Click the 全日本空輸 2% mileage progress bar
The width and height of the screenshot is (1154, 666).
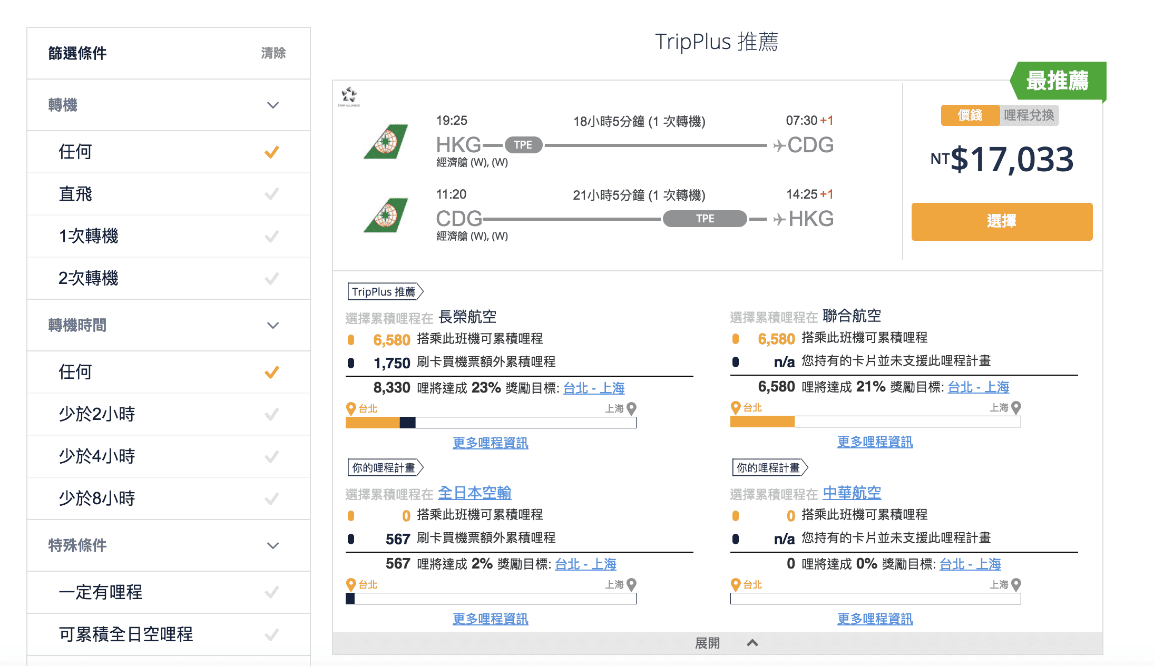[x=491, y=599]
